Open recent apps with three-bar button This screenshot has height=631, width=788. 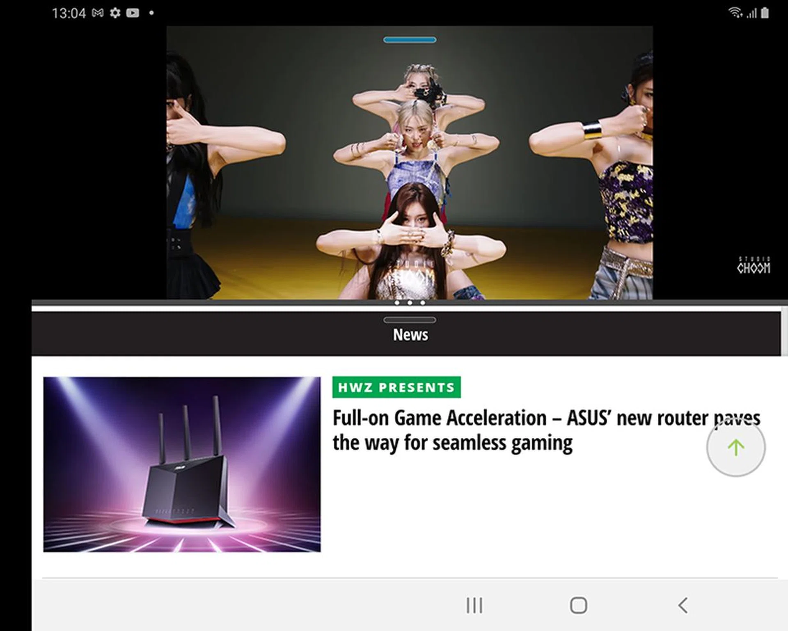click(x=474, y=605)
